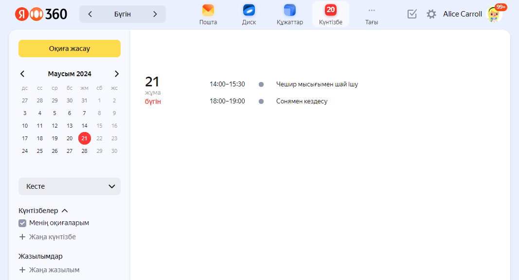Open the Құжаттар documents icon
Viewport: 519px width, 280px height.
point(289,10)
